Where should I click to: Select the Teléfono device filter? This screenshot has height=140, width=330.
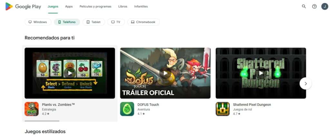[67, 22]
